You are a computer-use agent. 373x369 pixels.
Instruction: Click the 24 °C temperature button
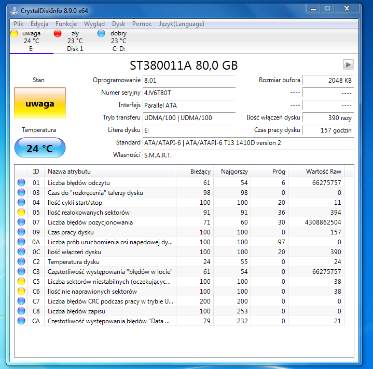pos(40,148)
